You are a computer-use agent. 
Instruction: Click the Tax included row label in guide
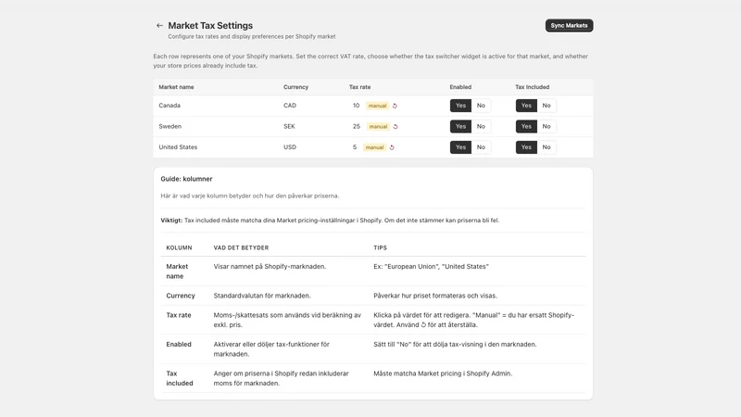[180, 378]
